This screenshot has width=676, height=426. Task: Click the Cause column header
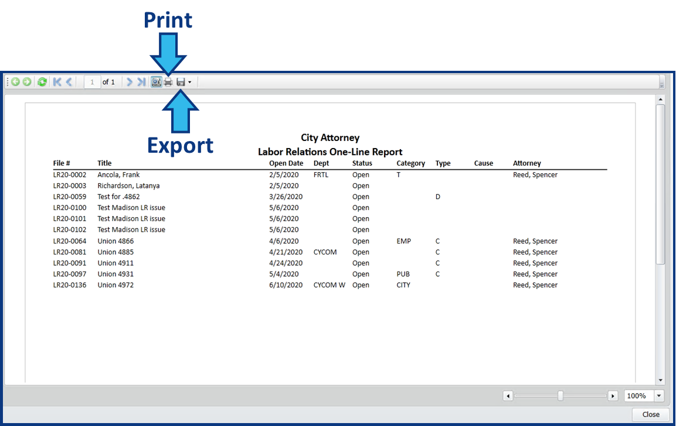pyautogui.click(x=484, y=163)
